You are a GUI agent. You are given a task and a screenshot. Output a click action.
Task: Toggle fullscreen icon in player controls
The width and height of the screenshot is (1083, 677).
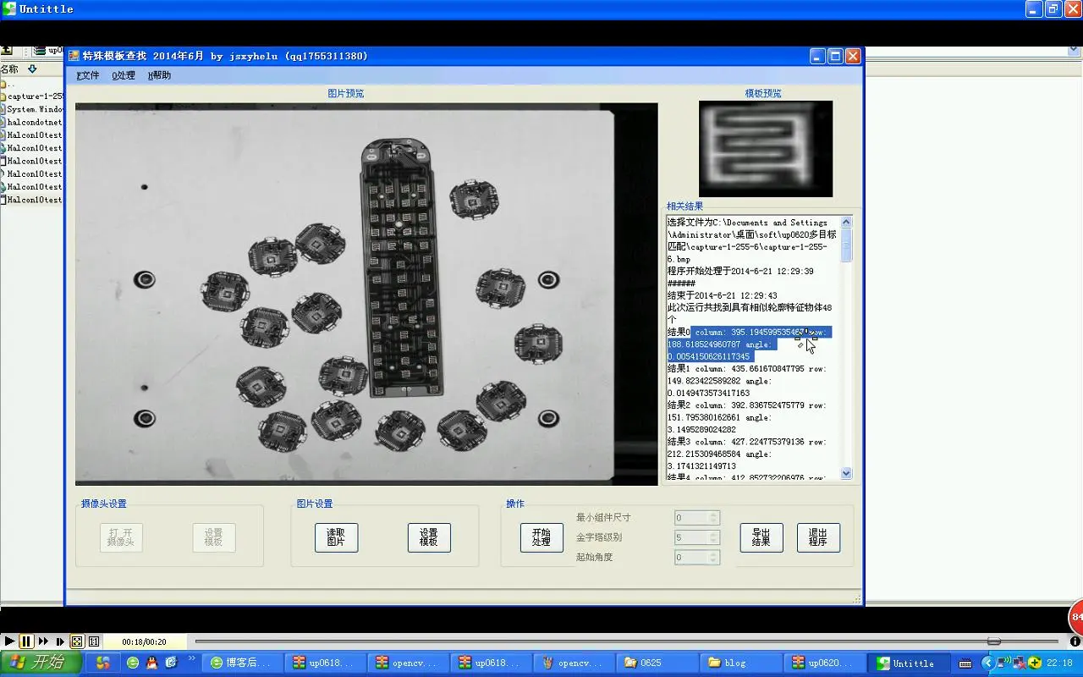click(x=77, y=641)
